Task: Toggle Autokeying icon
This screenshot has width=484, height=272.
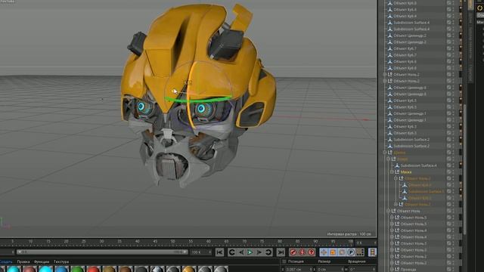Action: pos(302,252)
